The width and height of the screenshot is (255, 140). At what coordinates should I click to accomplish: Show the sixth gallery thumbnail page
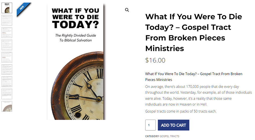click(7, 69)
